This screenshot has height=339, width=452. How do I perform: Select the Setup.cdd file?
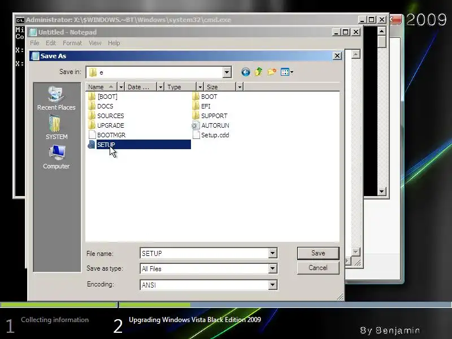[211, 135]
